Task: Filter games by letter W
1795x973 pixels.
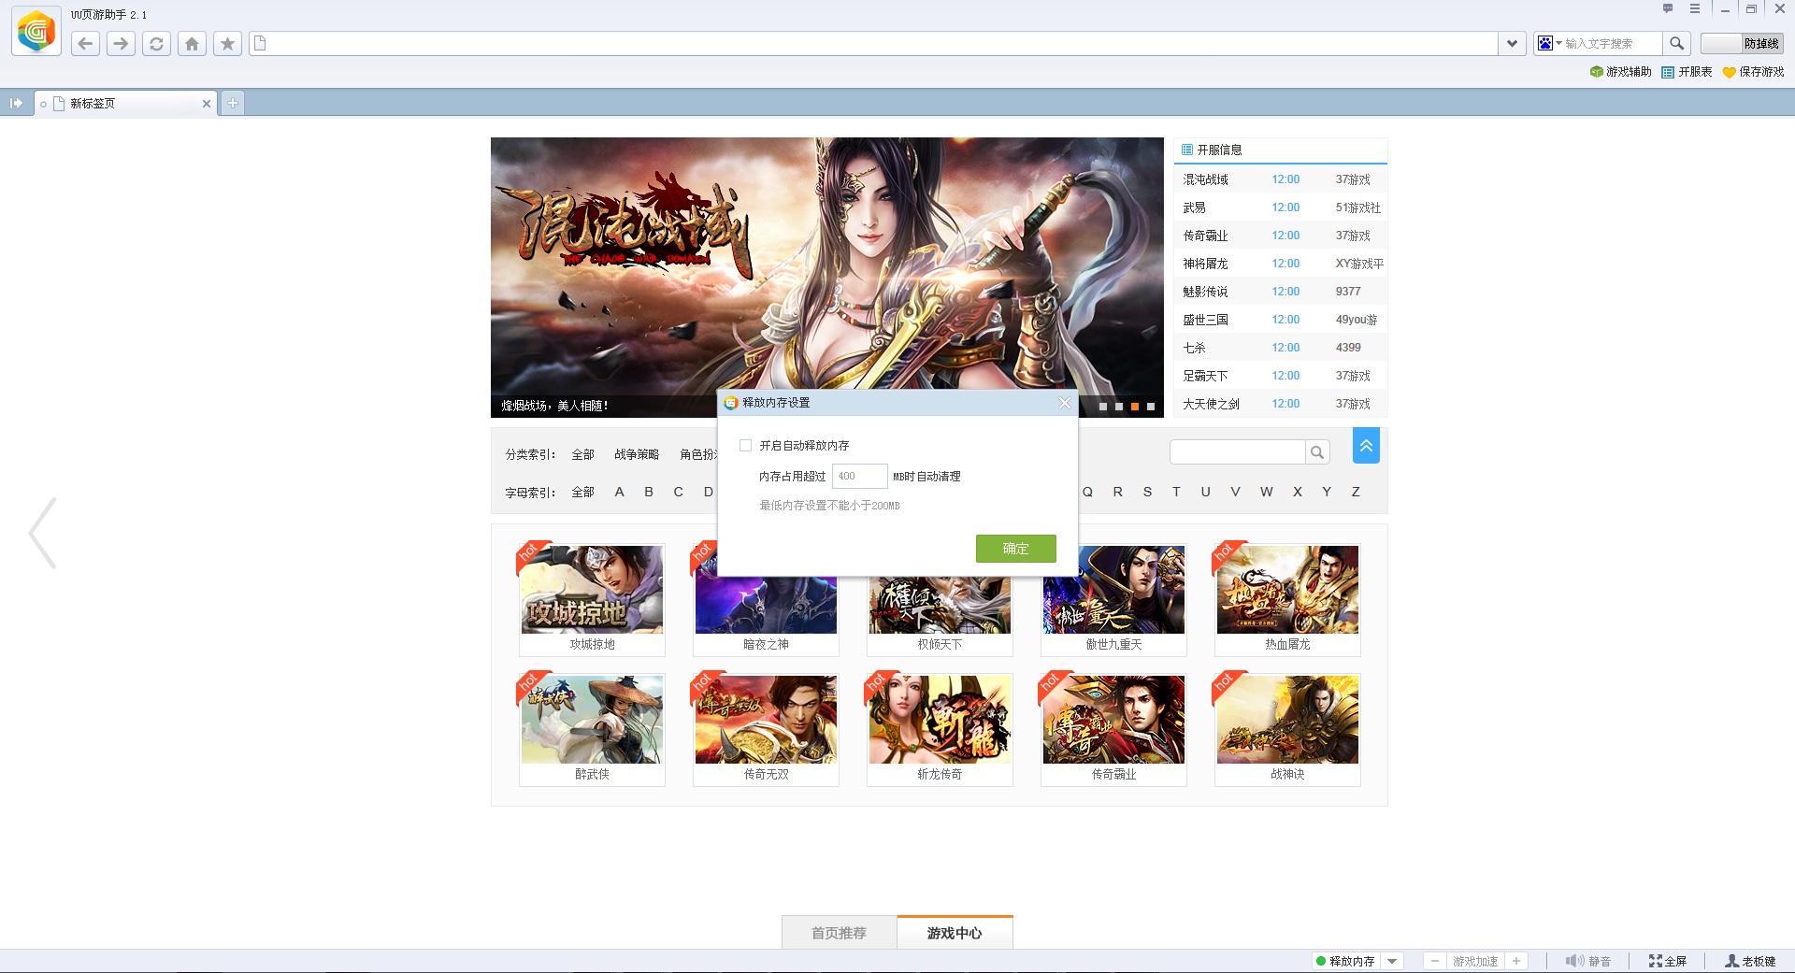Action: (x=1266, y=492)
